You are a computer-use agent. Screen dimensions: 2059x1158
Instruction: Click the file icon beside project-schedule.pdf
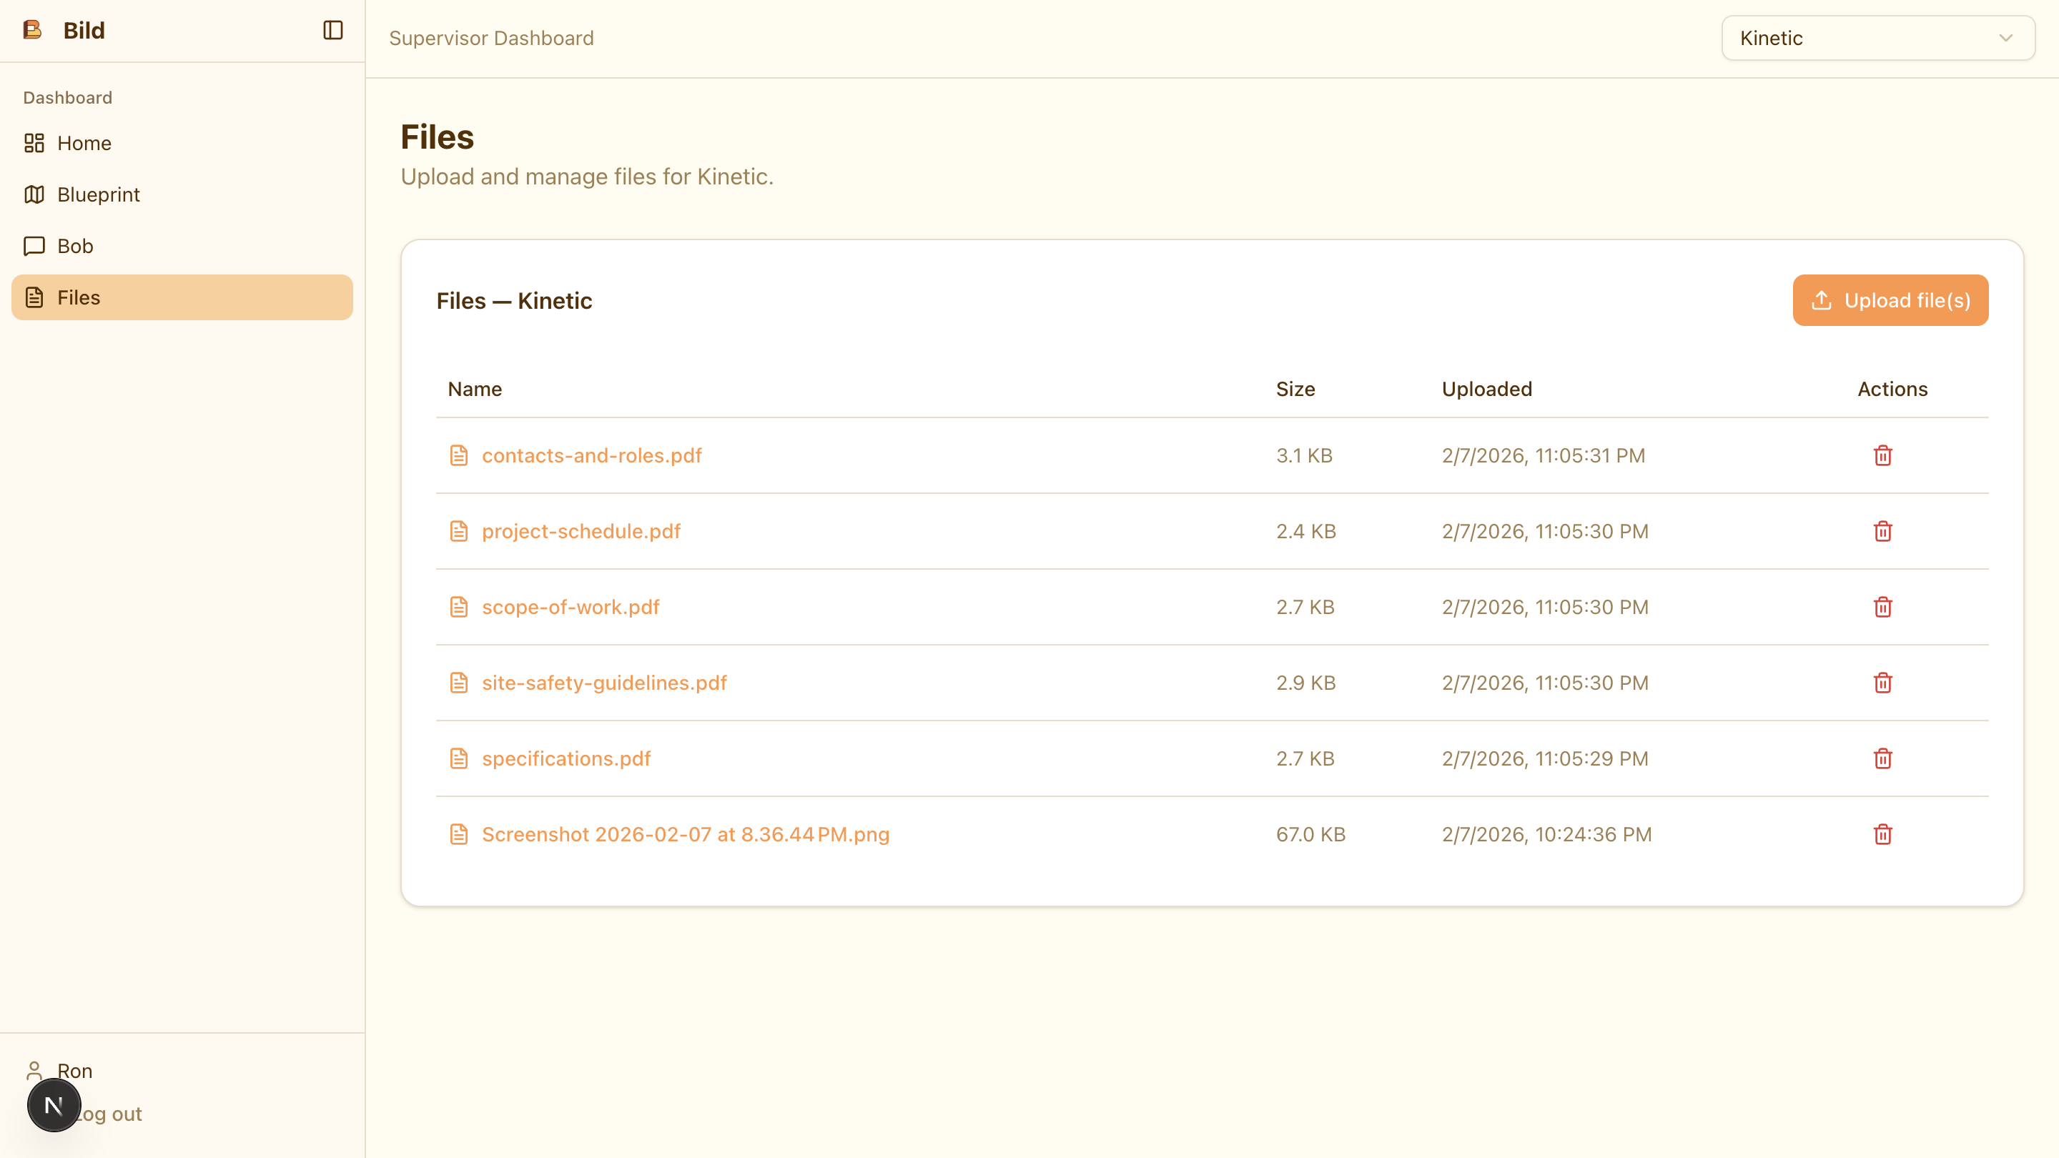(x=459, y=531)
